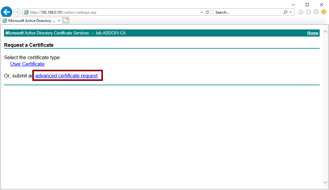Open the advanced certificate request link

(x=66, y=76)
